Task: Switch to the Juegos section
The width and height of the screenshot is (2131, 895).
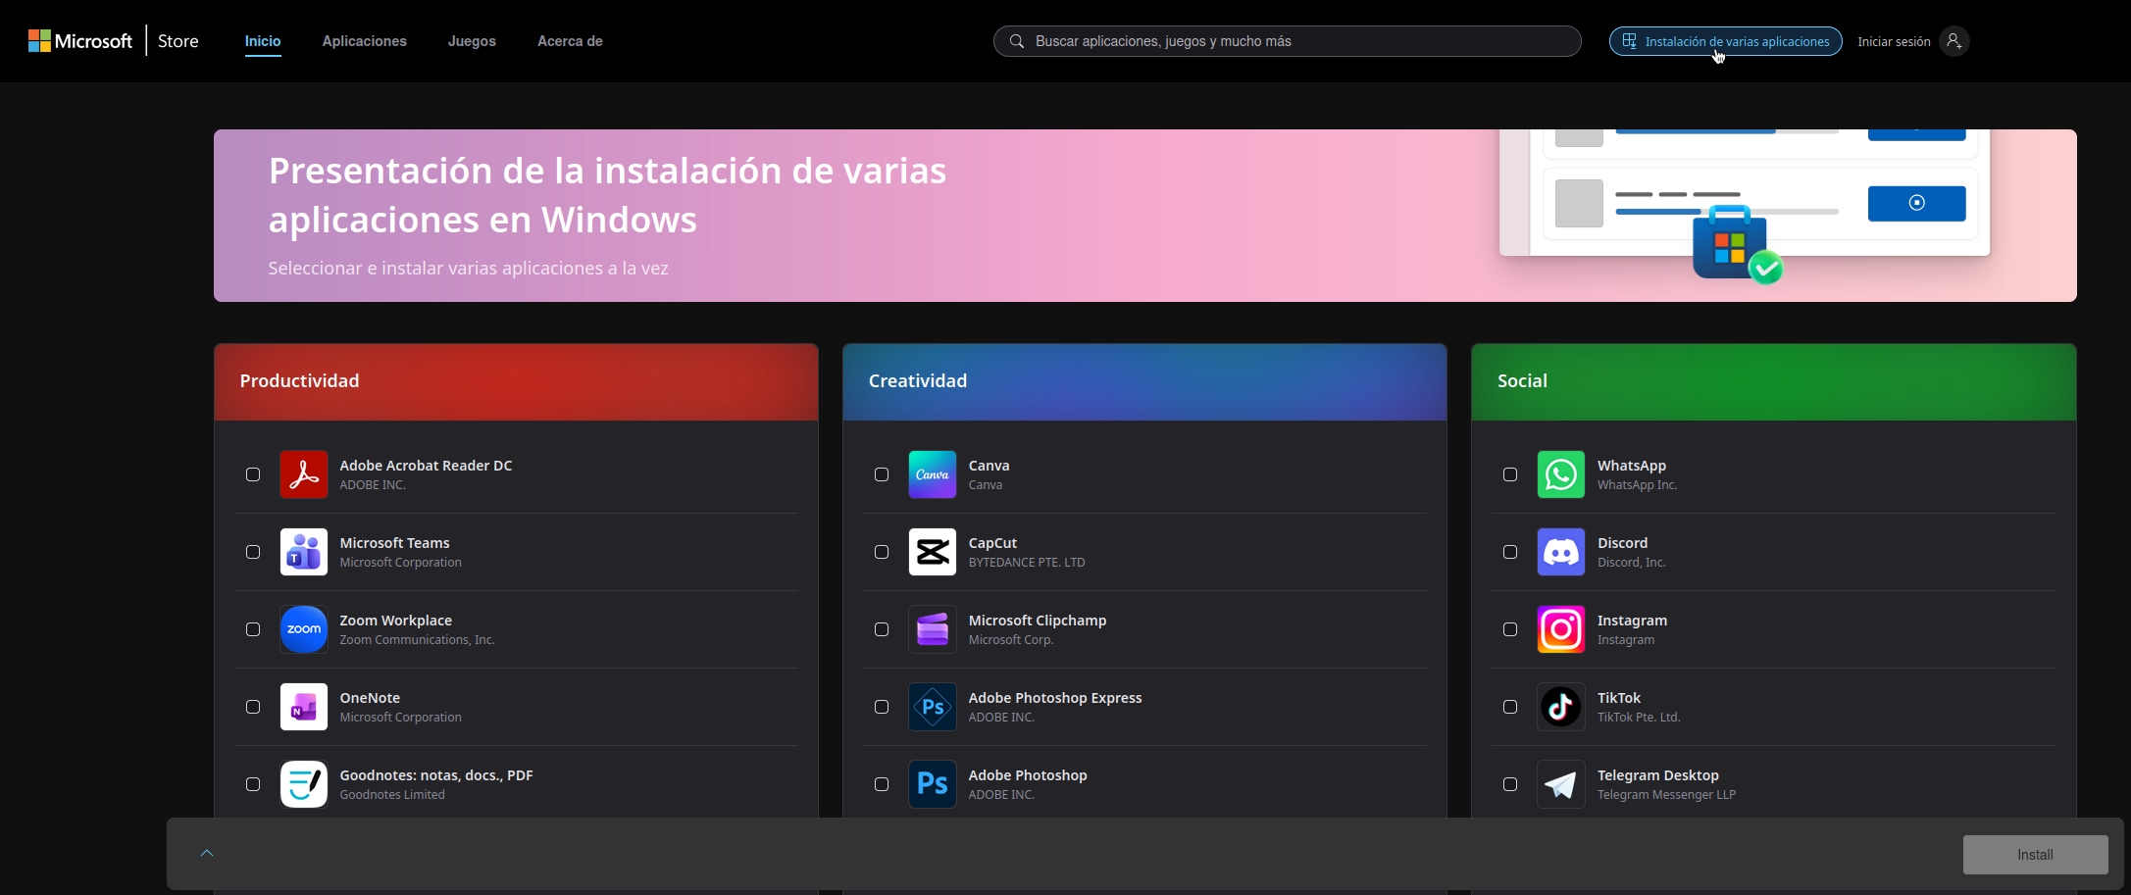Action: tap(472, 41)
